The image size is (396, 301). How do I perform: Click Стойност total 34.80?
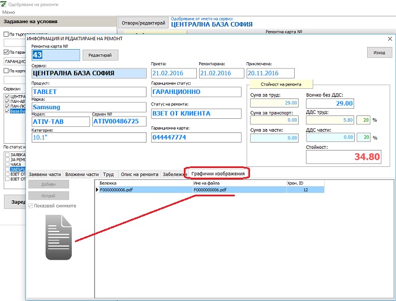click(343, 157)
